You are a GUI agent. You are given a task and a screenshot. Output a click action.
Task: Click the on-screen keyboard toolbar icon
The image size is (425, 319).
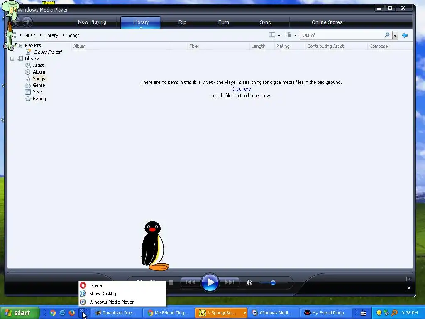(x=364, y=313)
